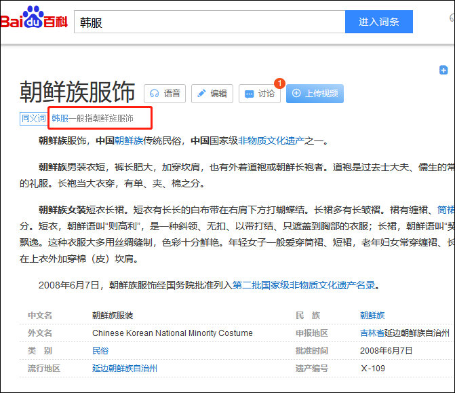Follow the 筒裙 link in the women's clothing paragraph
The image size is (455, 393).
click(446, 210)
